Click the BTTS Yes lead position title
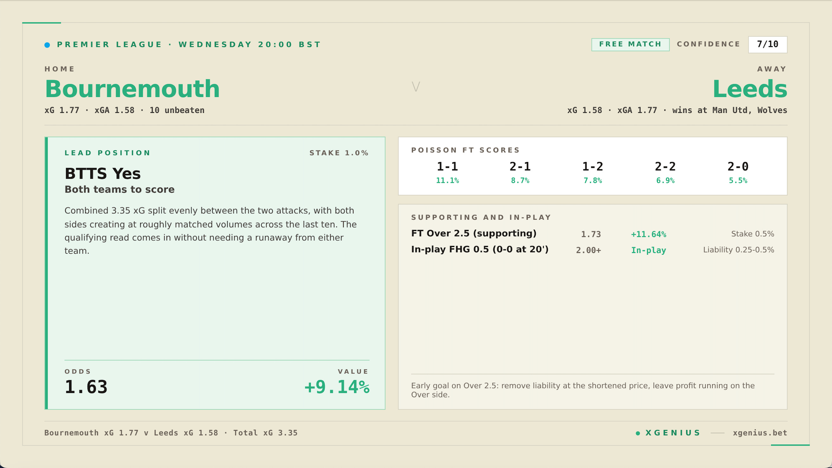832x468 pixels. pyautogui.click(x=103, y=174)
